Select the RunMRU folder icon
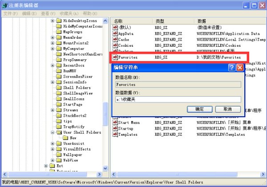Screen dimensions: 267x187 coord(59,71)
